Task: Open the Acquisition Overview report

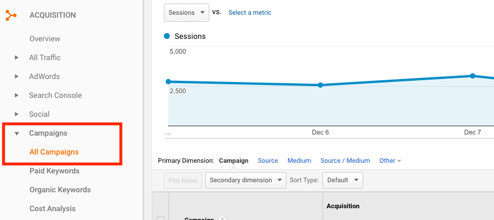Action: point(45,39)
